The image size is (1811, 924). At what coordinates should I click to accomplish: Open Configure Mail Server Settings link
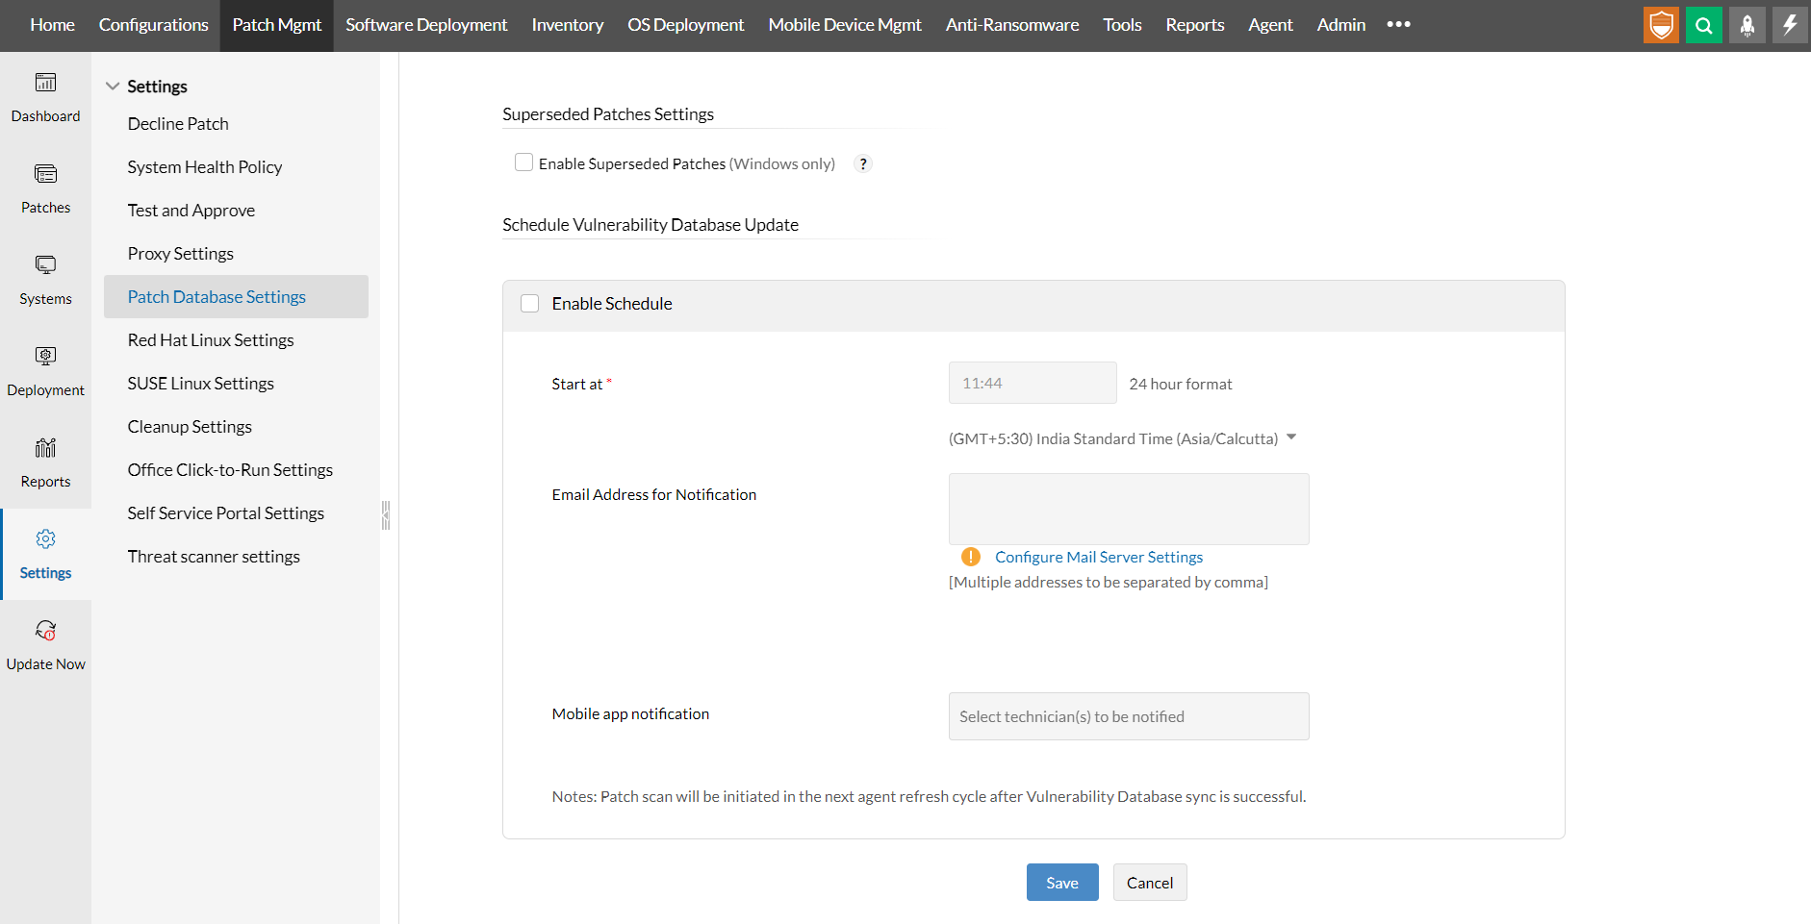pos(1098,557)
